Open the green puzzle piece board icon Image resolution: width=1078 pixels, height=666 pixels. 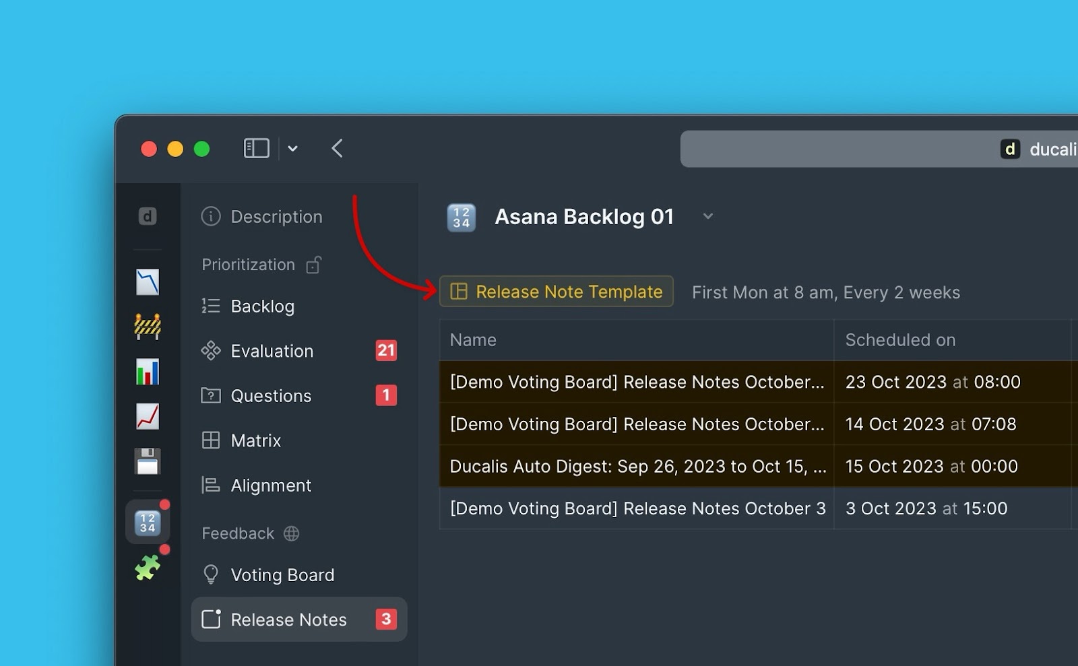[148, 568]
